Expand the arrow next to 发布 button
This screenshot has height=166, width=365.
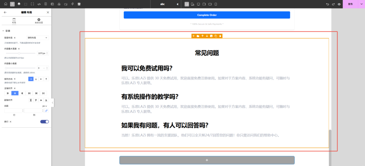click(x=362, y=4)
